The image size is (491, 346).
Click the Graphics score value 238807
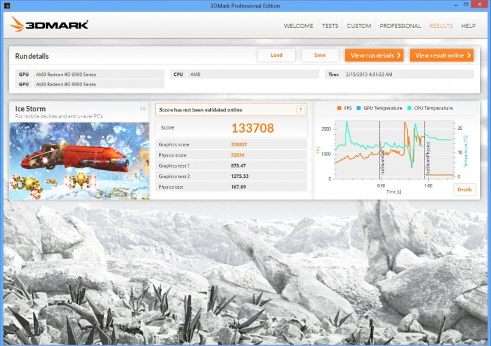click(239, 144)
